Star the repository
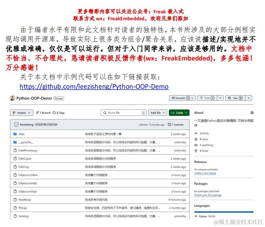This screenshot has width=265, height=227. coord(235,98)
